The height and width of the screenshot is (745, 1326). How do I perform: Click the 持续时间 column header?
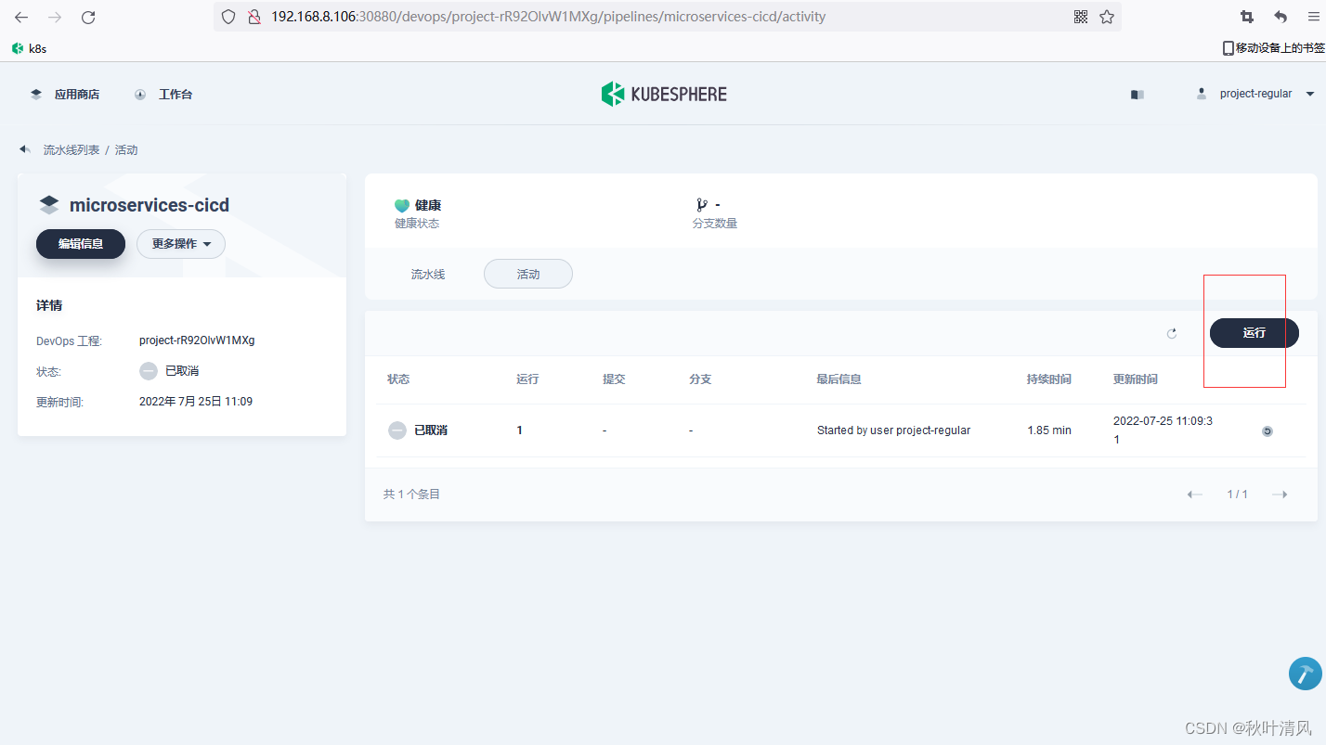tap(1049, 379)
